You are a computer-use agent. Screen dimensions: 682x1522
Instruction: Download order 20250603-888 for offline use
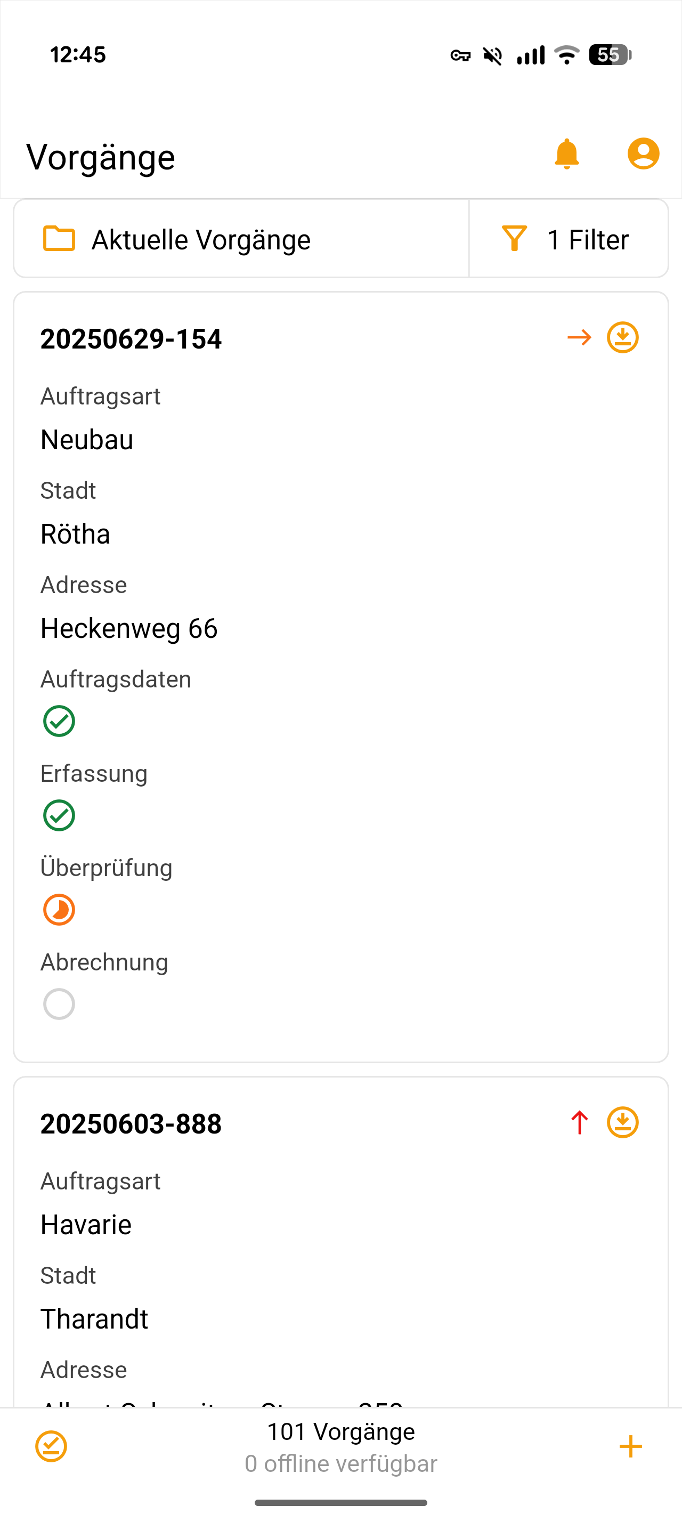pyautogui.click(x=622, y=1123)
